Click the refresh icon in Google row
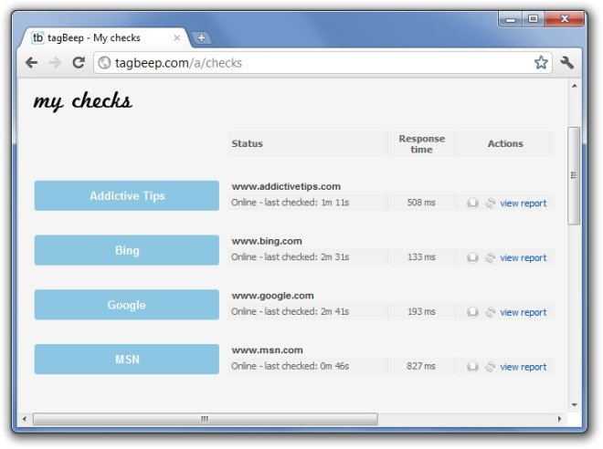Viewport: 603px width, 449px height. [490, 312]
